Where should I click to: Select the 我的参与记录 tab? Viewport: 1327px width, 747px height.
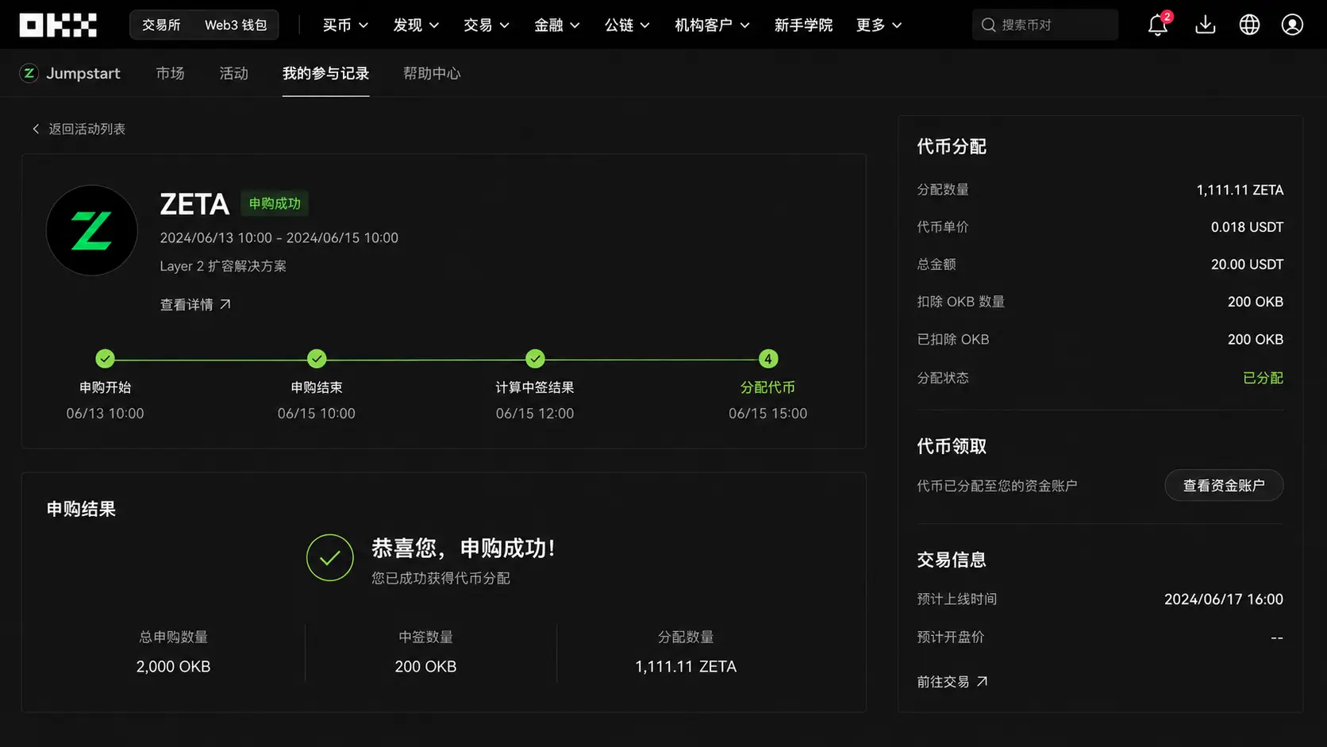[325, 73]
